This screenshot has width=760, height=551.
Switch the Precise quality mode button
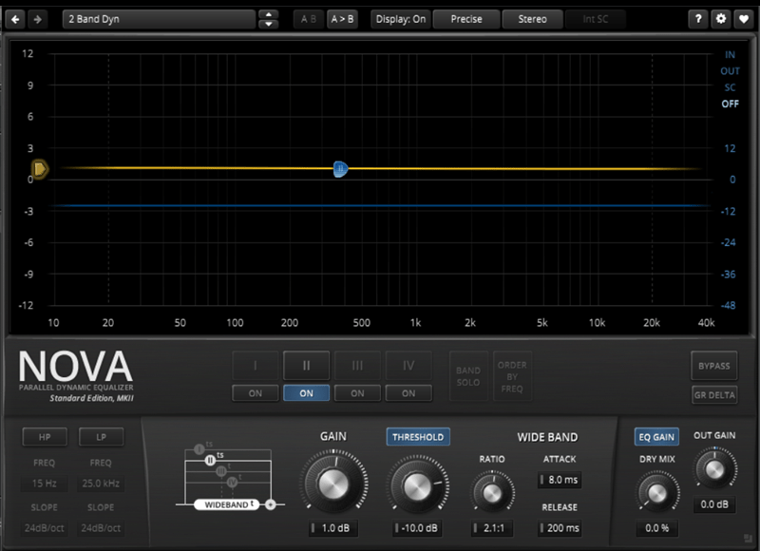[x=466, y=19]
